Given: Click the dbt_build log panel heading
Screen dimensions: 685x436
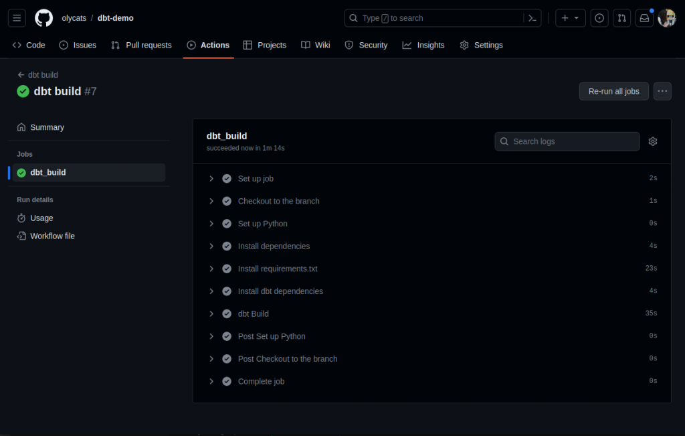Looking at the screenshot, I should coord(227,136).
